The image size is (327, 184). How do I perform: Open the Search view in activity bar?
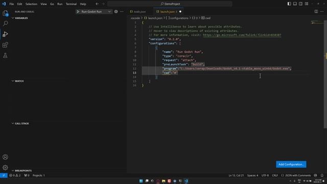(x=5, y=24)
